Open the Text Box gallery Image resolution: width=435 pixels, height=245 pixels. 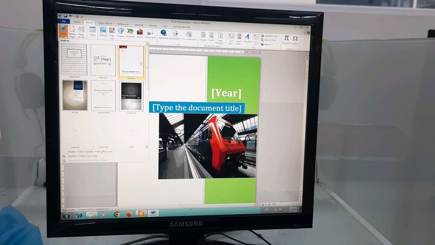coord(231,39)
